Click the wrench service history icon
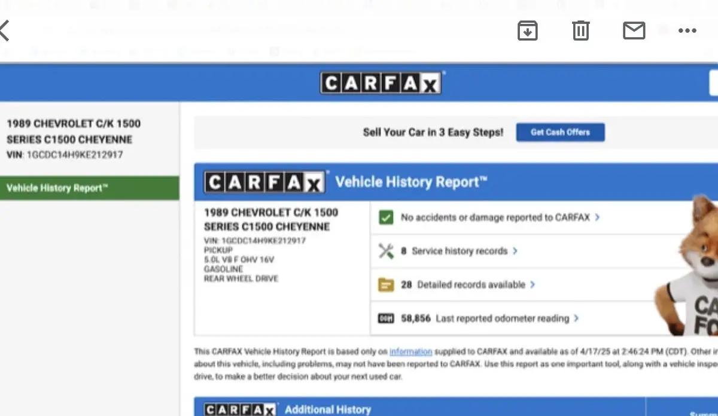The image size is (718, 416). point(386,251)
